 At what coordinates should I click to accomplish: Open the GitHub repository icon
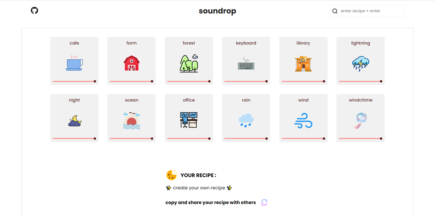(x=34, y=11)
